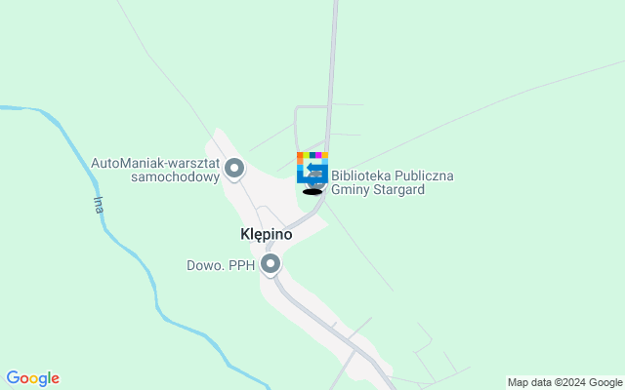The height and width of the screenshot is (390, 625).
Task: Select the Dowo. PPH location pin
Action: click(x=271, y=264)
